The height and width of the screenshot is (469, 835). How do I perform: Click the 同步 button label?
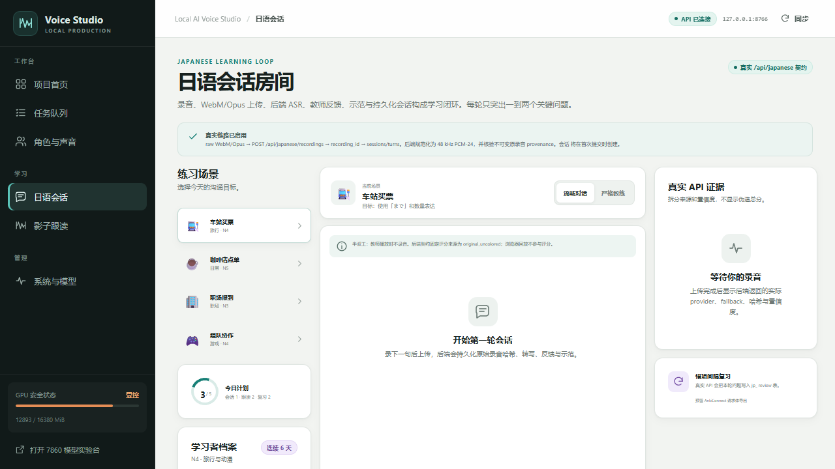802,19
